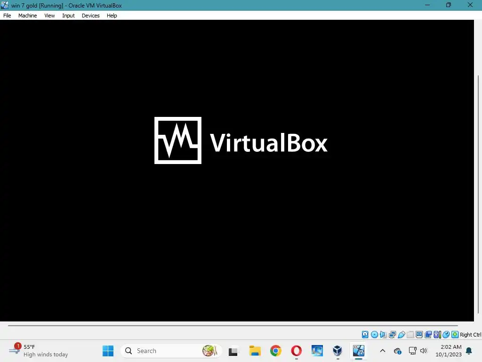This screenshot has width=482, height=362.
Task: Open the clock showing 2:02 AM
Action: (x=449, y=351)
